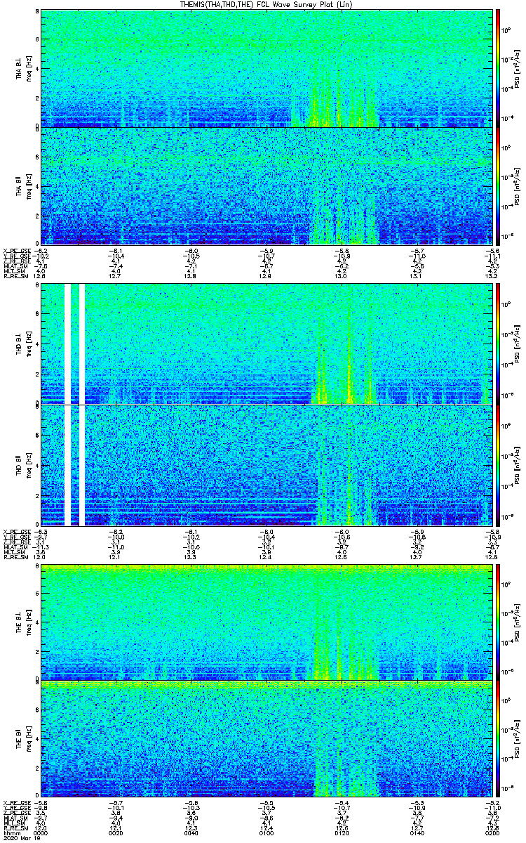Click the PSD [nT²/Hz] label of top color bar
This screenshot has width=526, height=843.
click(x=516, y=68)
